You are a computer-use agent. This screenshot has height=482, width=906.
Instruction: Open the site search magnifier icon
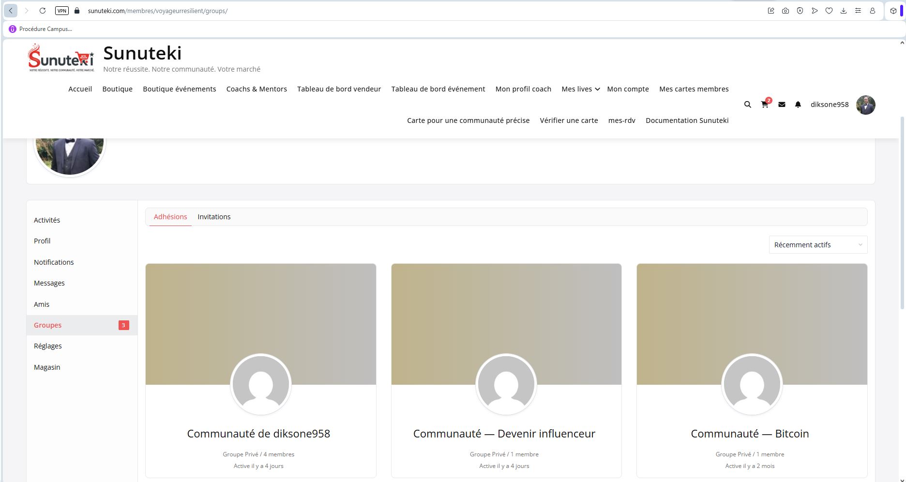point(747,105)
